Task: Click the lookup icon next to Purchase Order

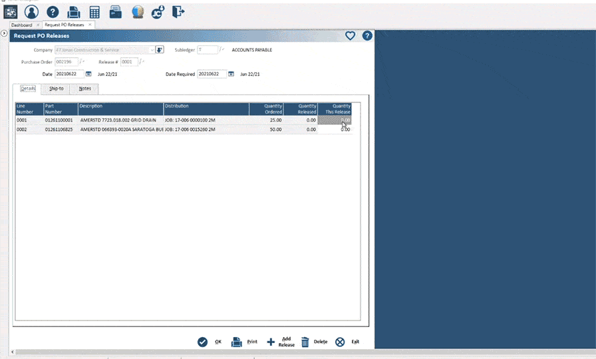Action: pos(82,62)
